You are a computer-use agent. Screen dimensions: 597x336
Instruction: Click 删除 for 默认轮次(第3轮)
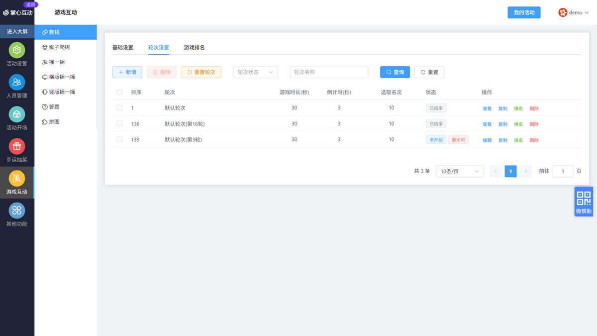point(534,140)
